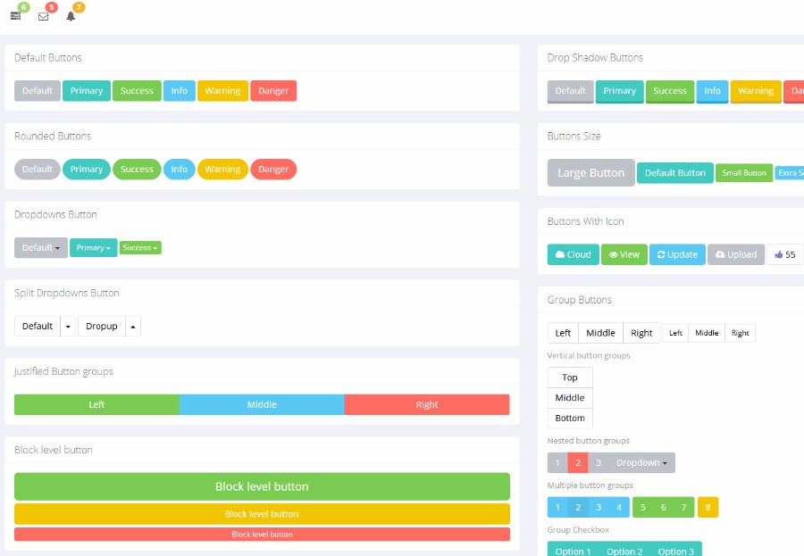
Task: Open the messages envelope icon
Action: click(44, 16)
